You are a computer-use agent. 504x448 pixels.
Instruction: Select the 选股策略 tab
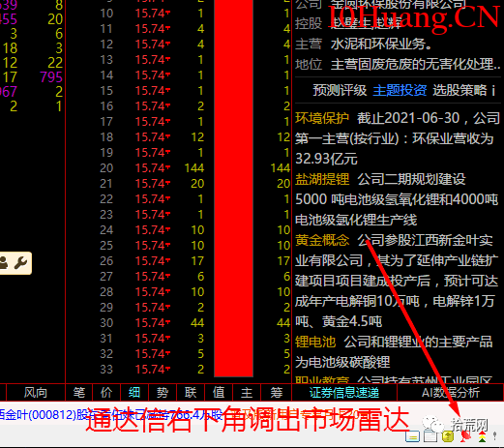[x=460, y=90]
